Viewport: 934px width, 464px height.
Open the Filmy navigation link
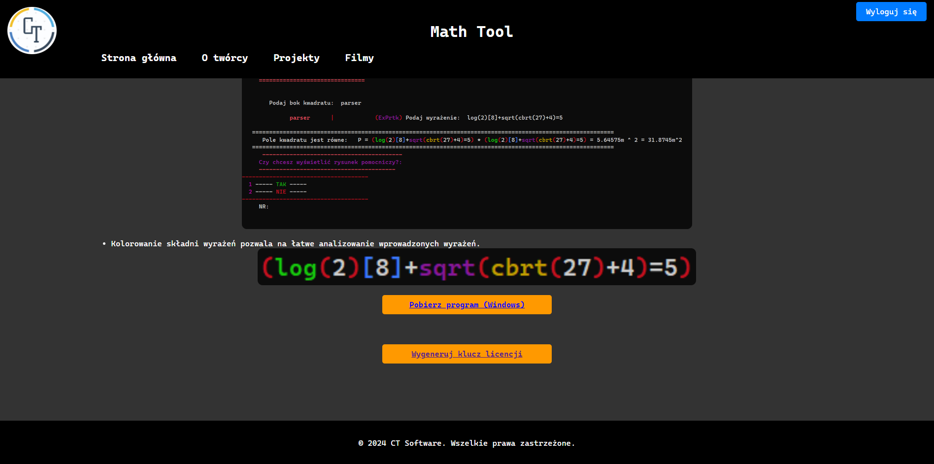[359, 58]
